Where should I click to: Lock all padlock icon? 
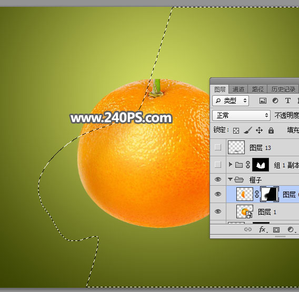point(271,130)
